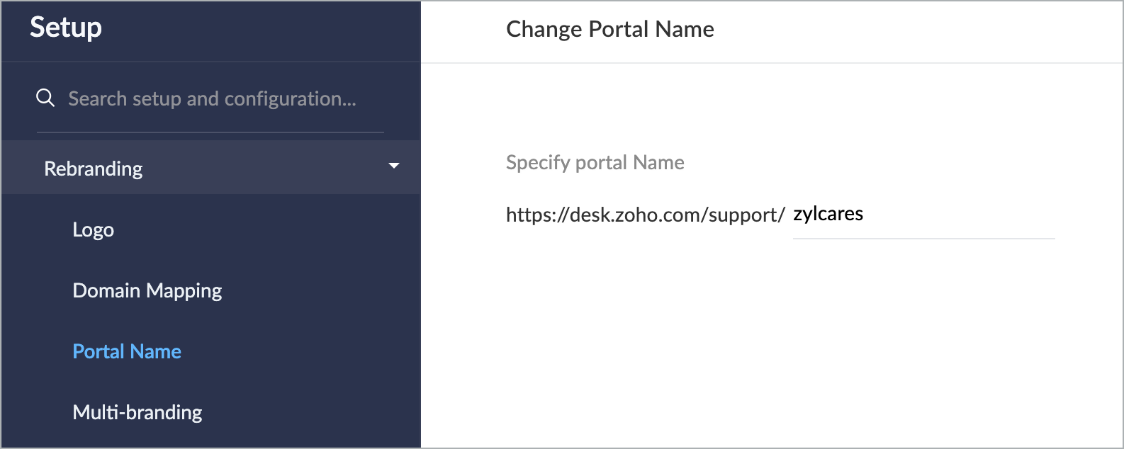Collapse the Rebranding section arrow

[394, 166]
